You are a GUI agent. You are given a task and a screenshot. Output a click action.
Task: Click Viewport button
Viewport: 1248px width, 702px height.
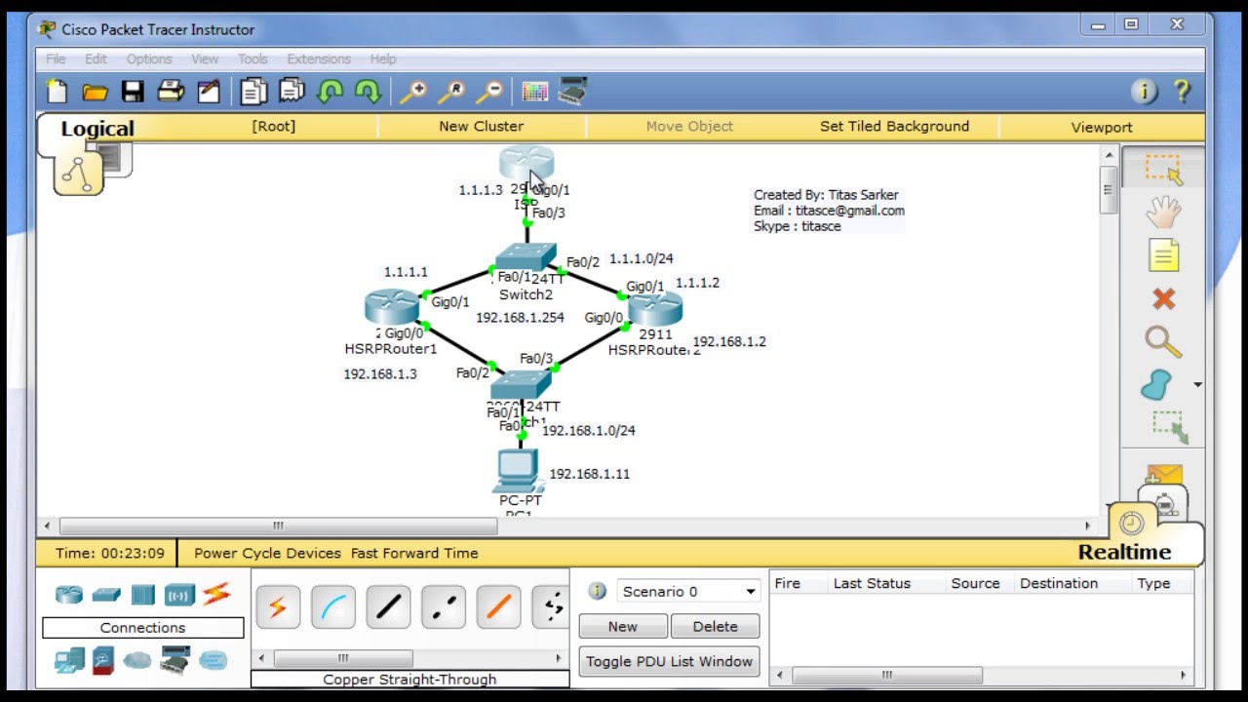tap(1102, 127)
